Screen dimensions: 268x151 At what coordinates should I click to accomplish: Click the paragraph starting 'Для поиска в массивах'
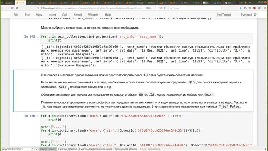(x=122, y=75)
